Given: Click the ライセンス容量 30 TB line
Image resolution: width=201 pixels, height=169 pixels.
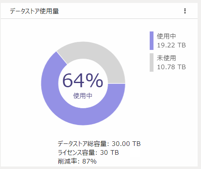Looking at the screenshot, I should [x=88, y=153].
